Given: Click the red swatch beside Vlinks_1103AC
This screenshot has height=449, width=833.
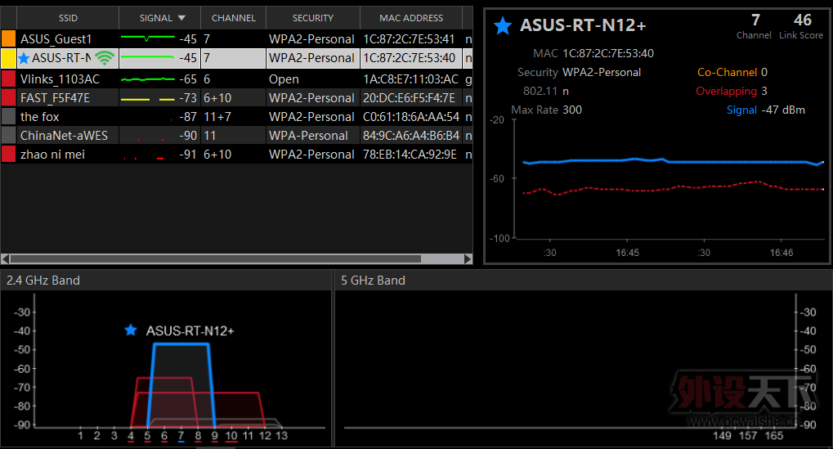Looking at the screenshot, I should (8, 79).
